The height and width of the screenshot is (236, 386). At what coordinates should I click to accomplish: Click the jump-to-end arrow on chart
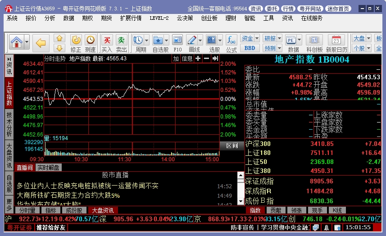(x=215, y=59)
